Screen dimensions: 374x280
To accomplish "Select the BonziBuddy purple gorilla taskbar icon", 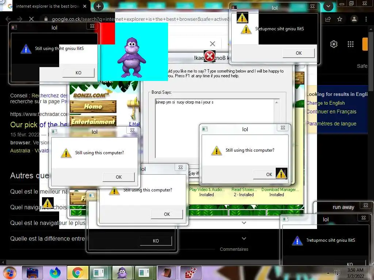I will point(122,273).
